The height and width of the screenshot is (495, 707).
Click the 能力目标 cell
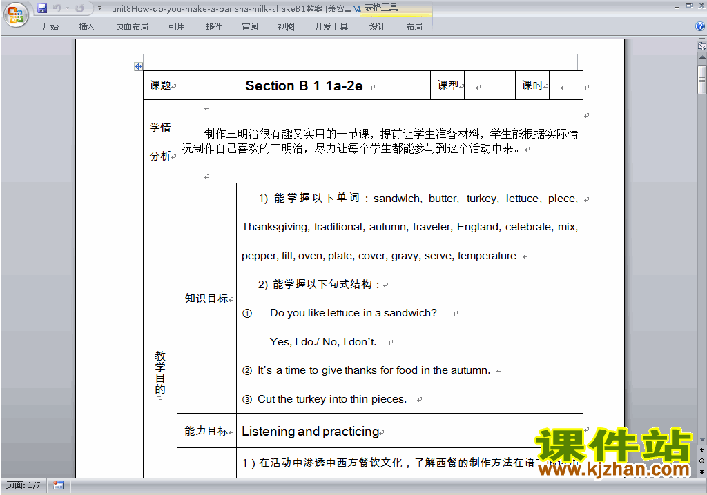click(x=206, y=431)
